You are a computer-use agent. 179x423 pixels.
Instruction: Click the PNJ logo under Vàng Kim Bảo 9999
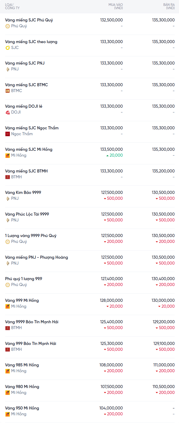[x=8, y=198]
